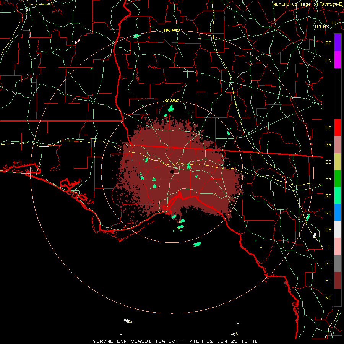The height and width of the screenshot is (344, 344).
Task: Click the RF legend label
Action: click(x=328, y=43)
